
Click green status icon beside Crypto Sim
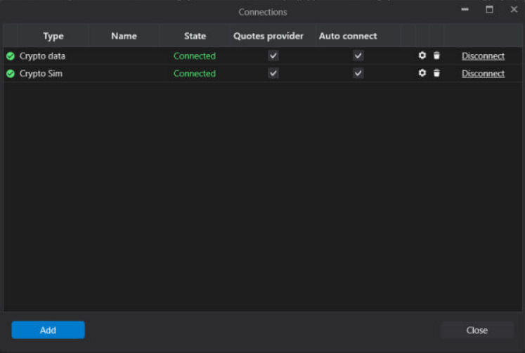tap(11, 73)
